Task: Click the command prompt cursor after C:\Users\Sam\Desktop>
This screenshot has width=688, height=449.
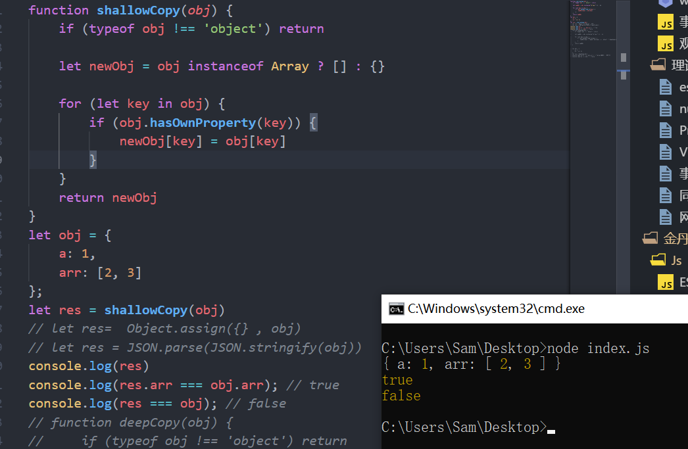Action: coord(551,431)
